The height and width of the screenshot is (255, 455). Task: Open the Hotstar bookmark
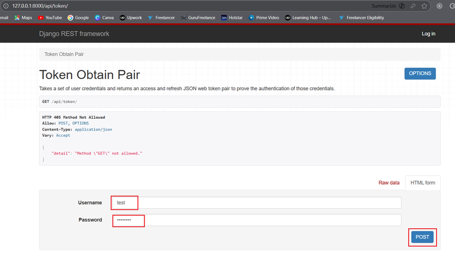coord(232,18)
